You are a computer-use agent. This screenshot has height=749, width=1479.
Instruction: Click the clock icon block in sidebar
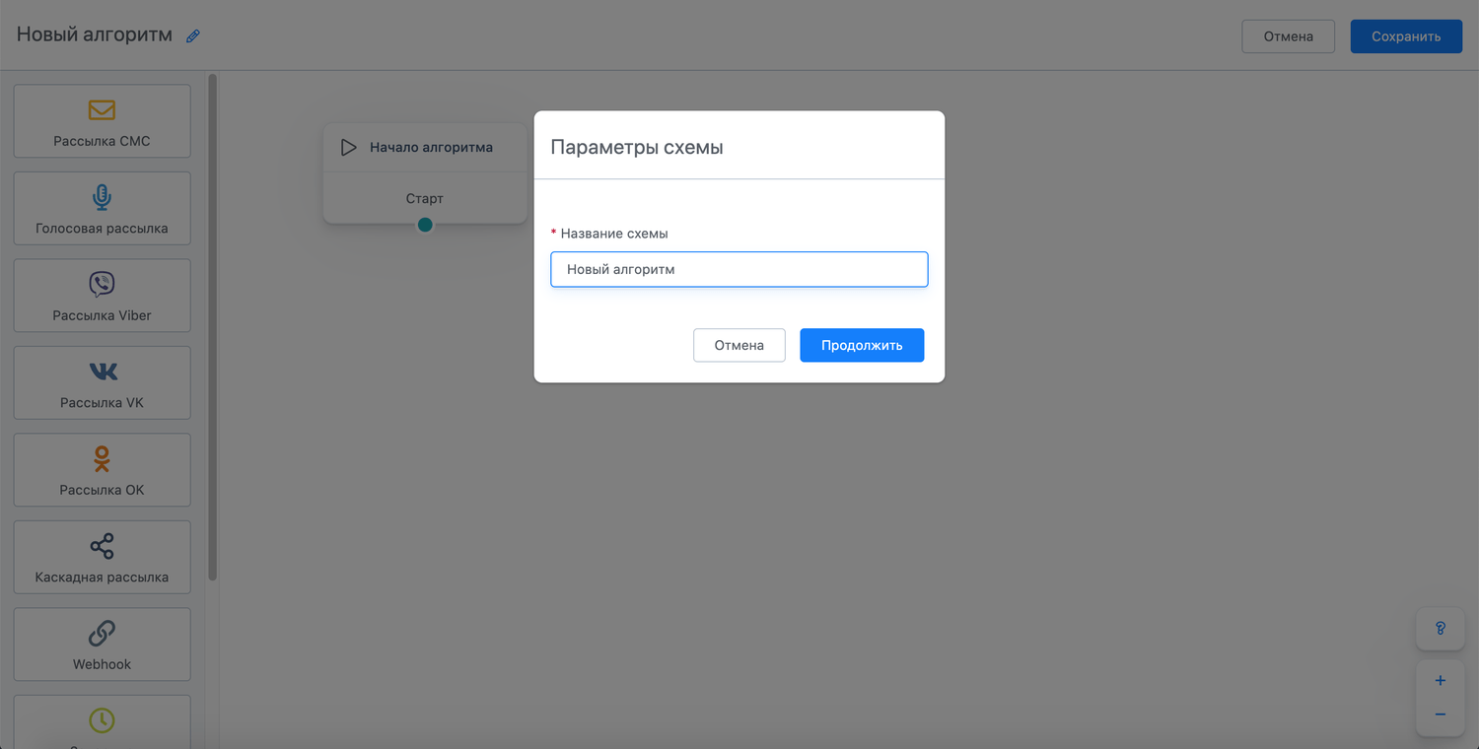(102, 720)
